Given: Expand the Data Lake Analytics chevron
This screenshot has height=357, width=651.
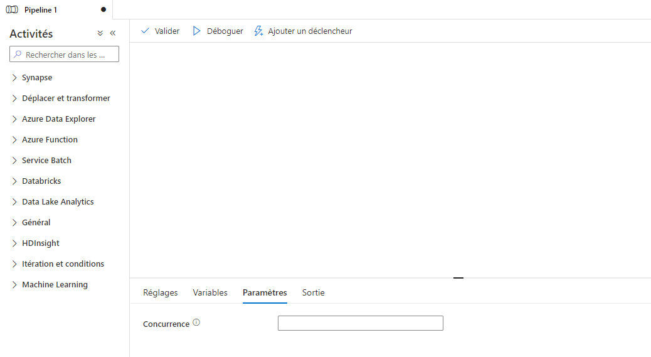Looking at the screenshot, I should point(14,202).
